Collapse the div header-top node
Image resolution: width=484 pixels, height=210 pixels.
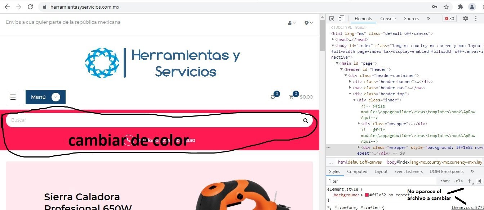pos(350,94)
